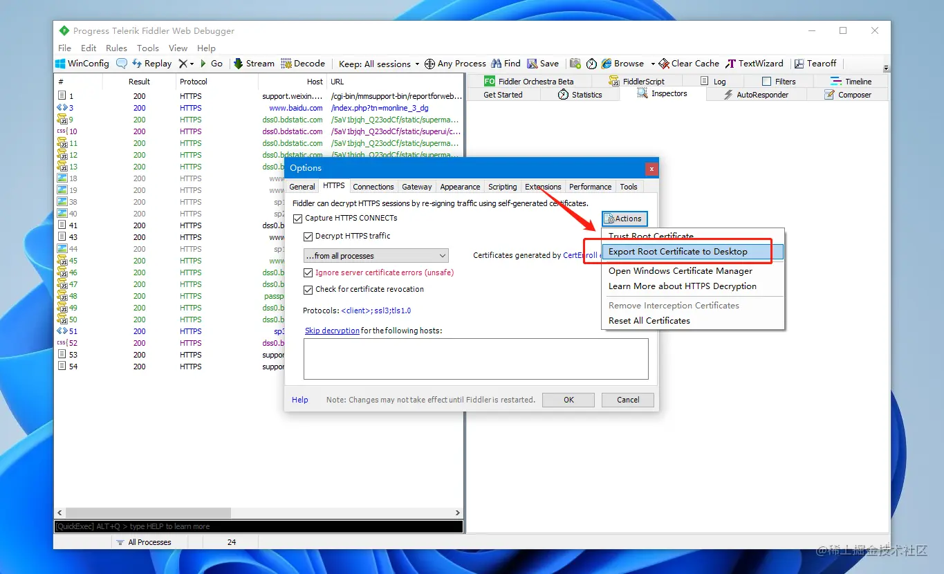Switch to Gateway tab in Options

[417, 187]
